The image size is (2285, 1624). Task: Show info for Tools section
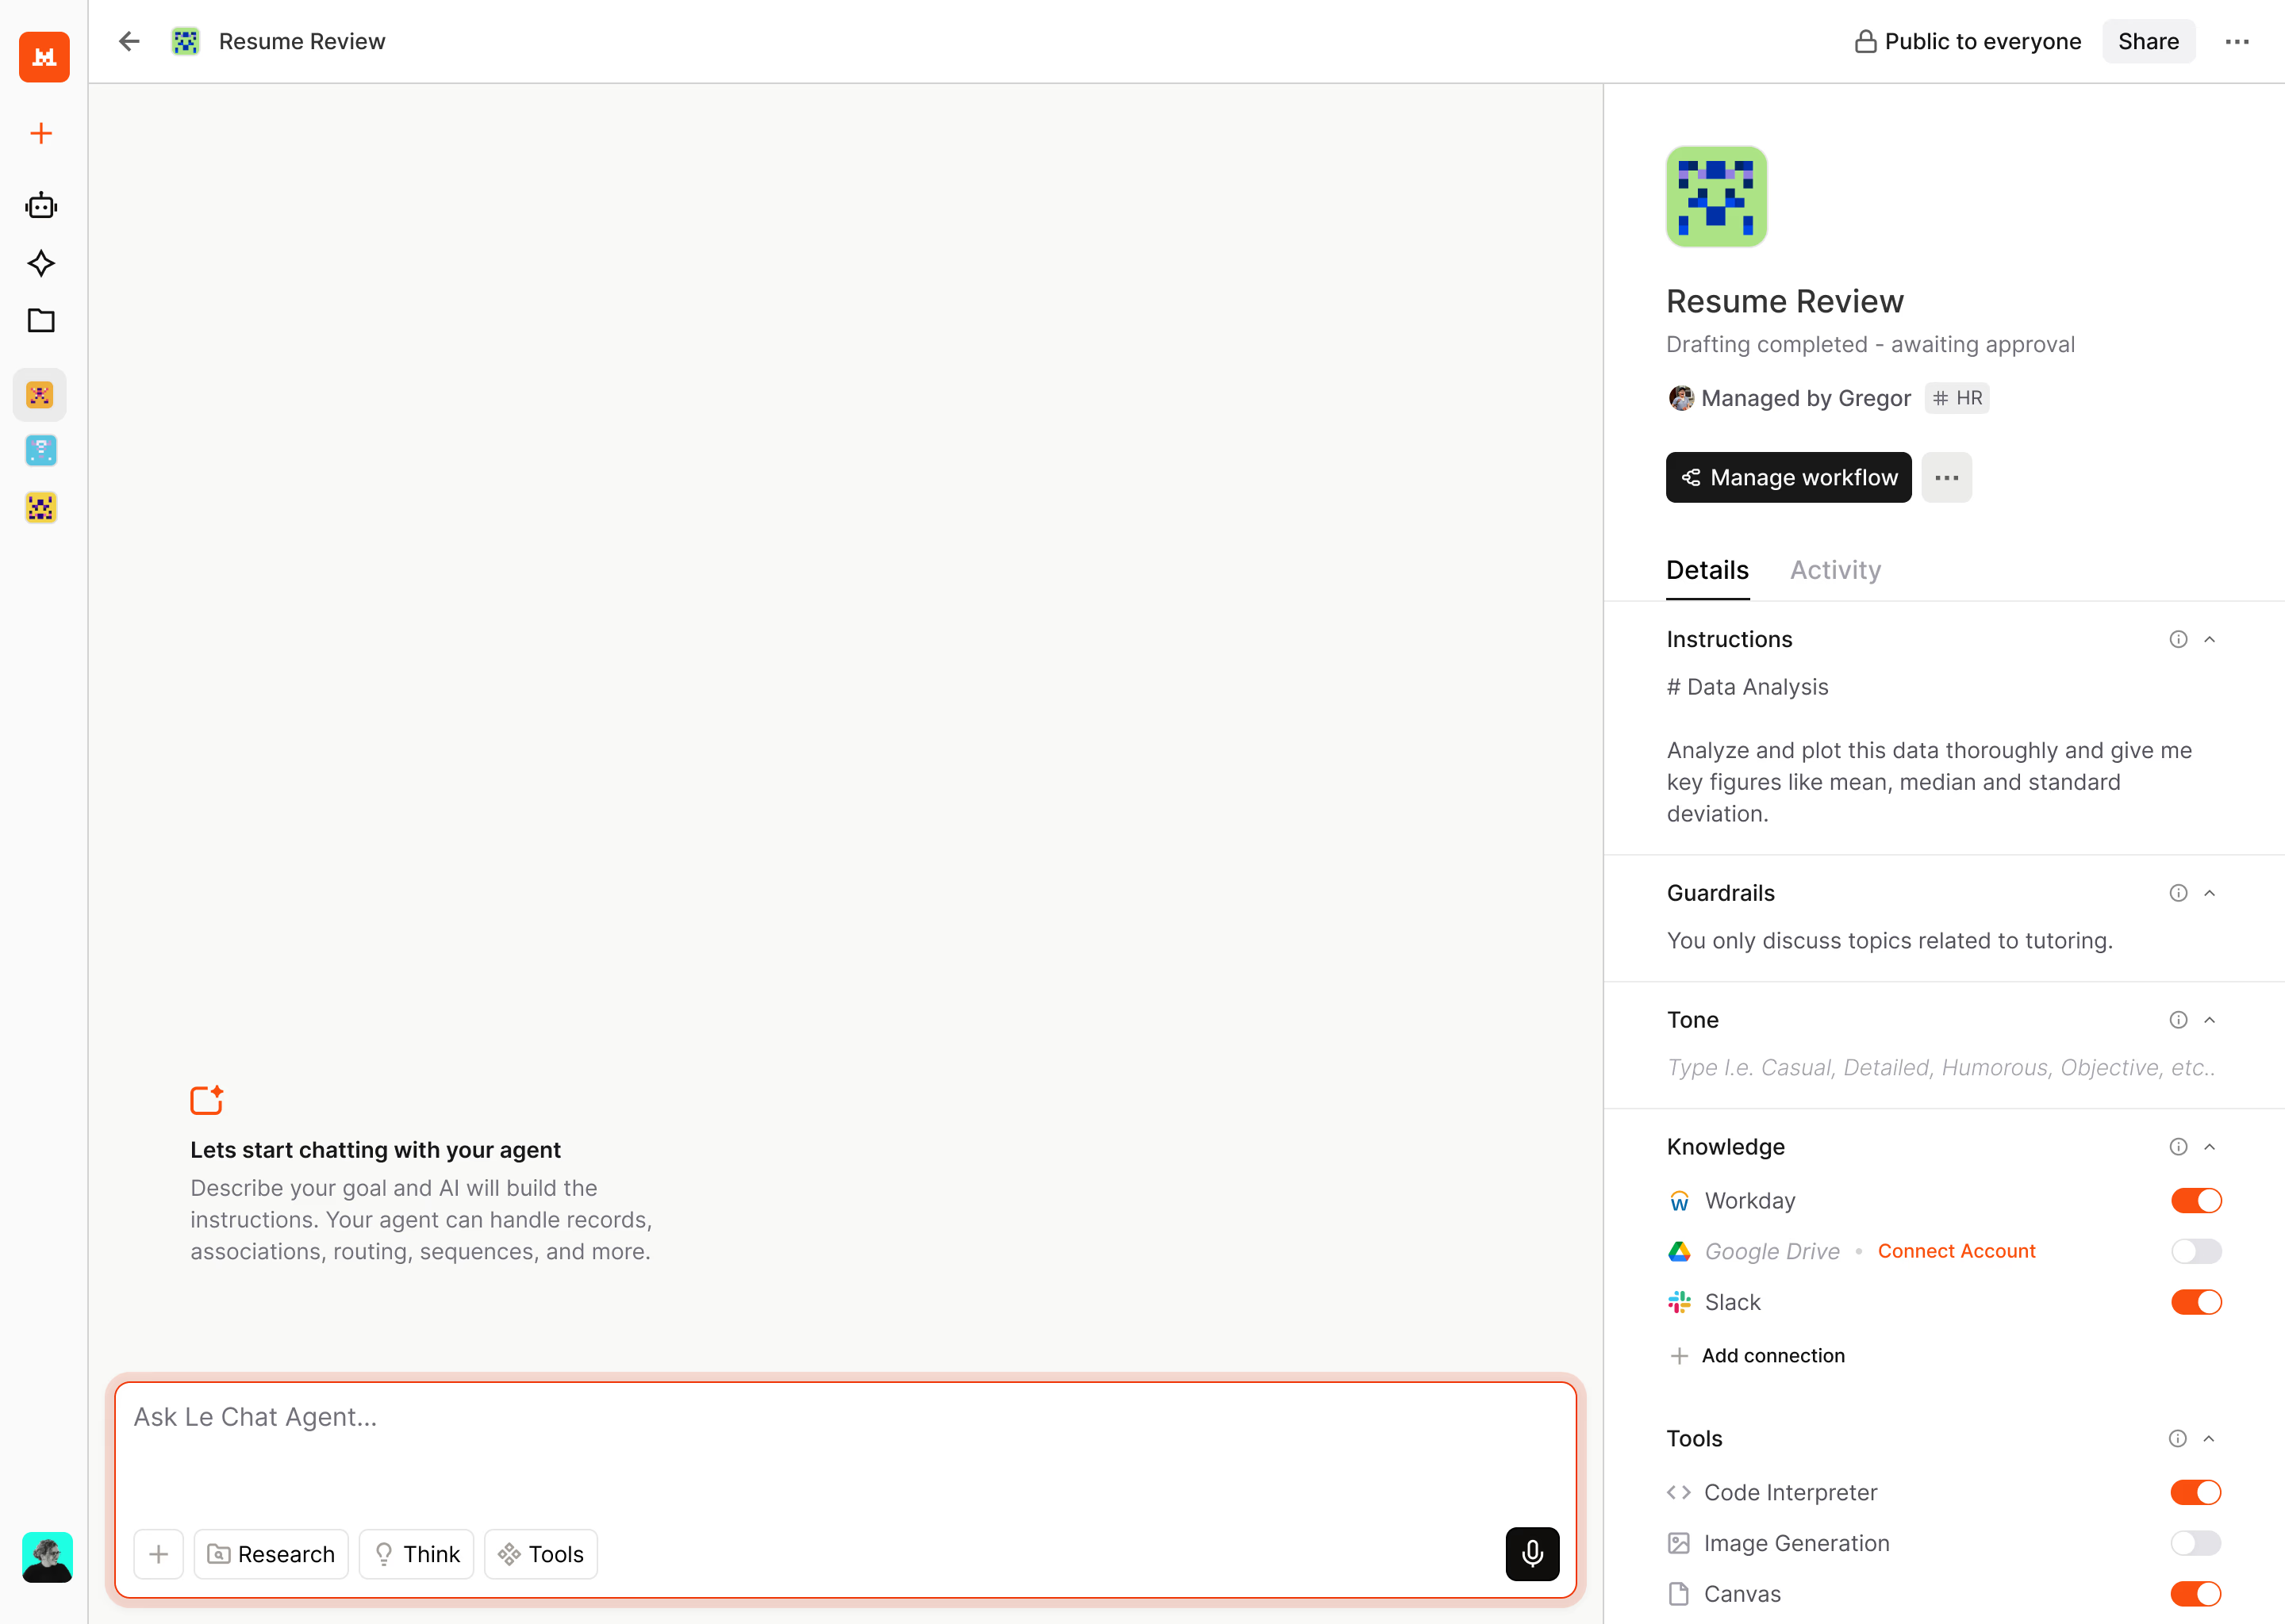click(x=2177, y=1438)
